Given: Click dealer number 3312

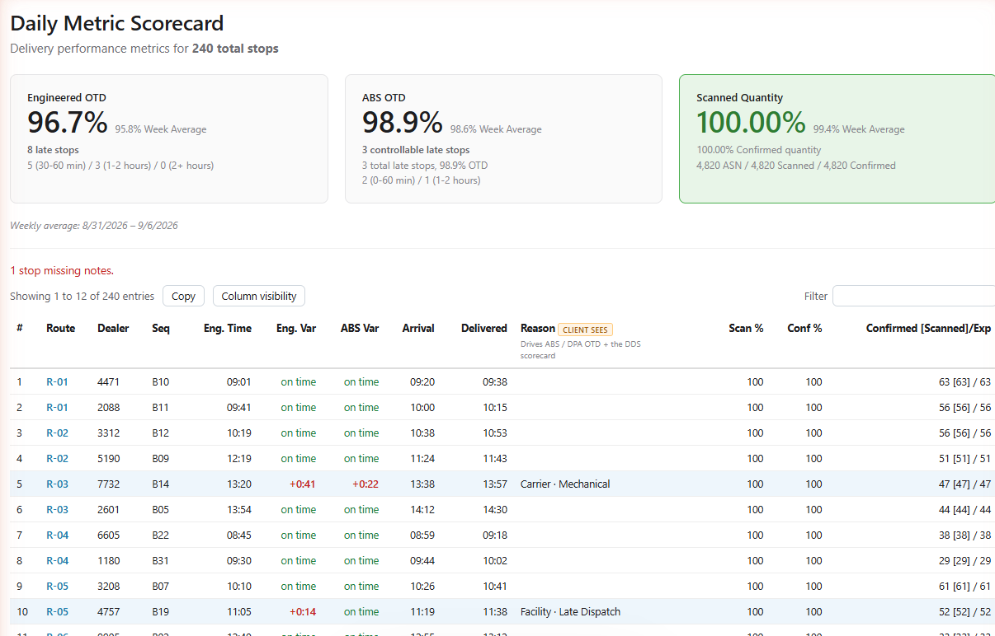Looking at the screenshot, I should point(108,433).
